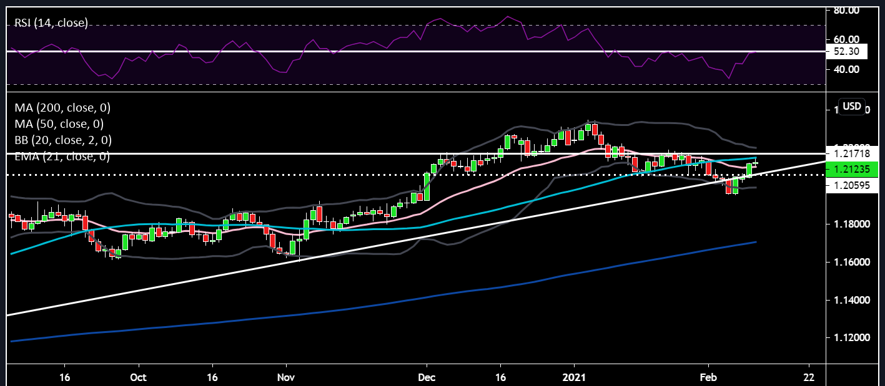Click the Nov label on time axis
The height and width of the screenshot is (386, 885).
(286, 377)
